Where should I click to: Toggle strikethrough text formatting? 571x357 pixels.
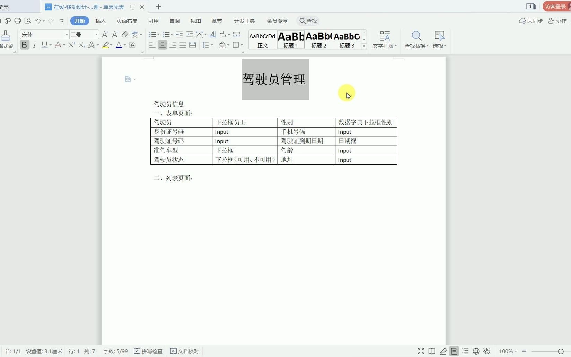pyautogui.click(x=58, y=45)
